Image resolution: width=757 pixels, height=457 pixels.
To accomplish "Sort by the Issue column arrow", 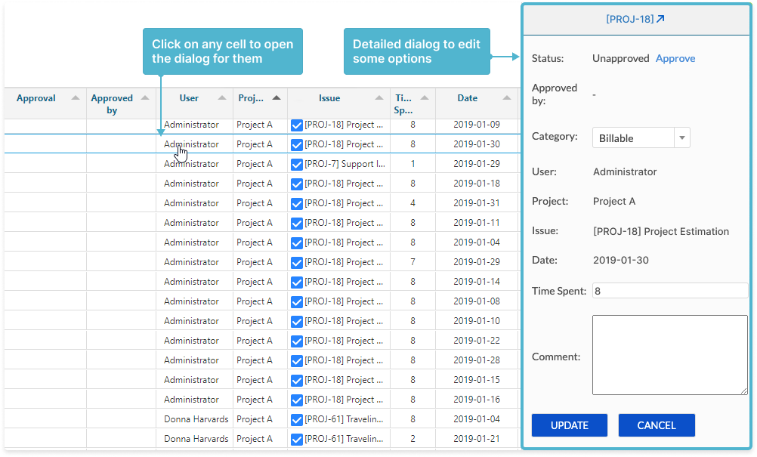I will [379, 98].
